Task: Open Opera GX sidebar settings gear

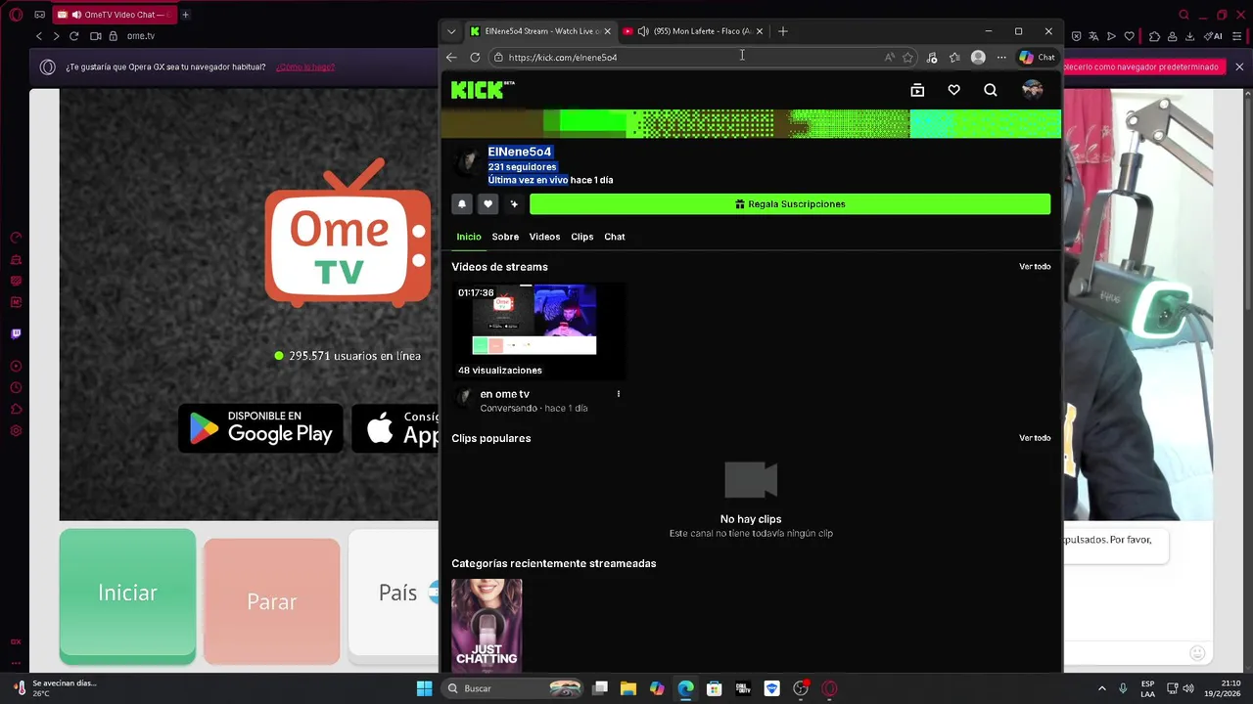Action: pyautogui.click(x=16, y=431)
